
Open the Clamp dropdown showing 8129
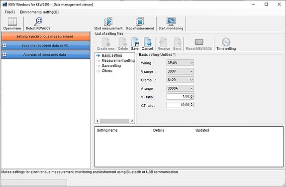(180, 80)
